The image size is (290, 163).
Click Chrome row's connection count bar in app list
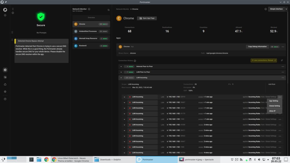[x=104, y=24]
